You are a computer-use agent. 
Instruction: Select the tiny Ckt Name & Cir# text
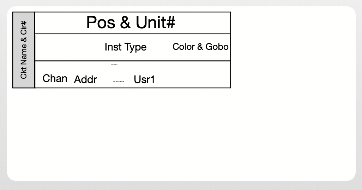coord(119,82)
